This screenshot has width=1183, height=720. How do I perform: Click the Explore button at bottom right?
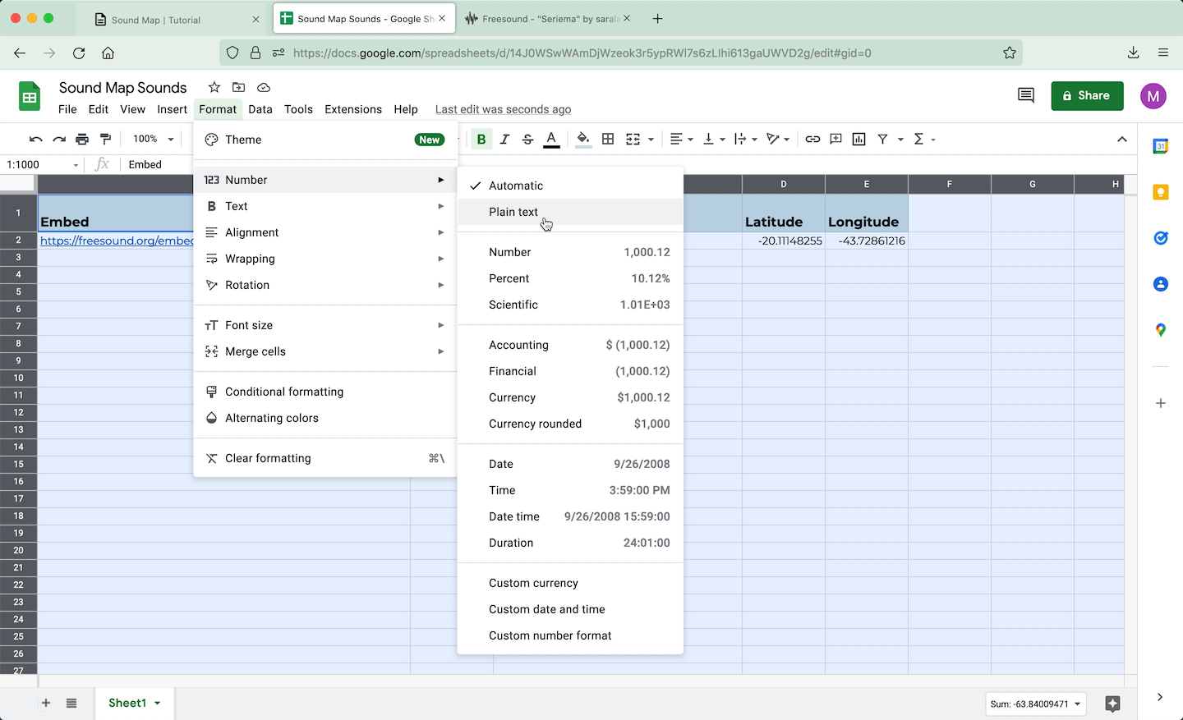pos(1112,704)
